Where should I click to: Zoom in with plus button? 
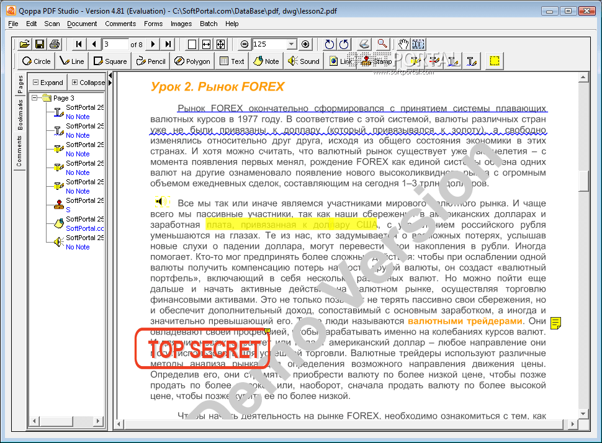[305, 44]
